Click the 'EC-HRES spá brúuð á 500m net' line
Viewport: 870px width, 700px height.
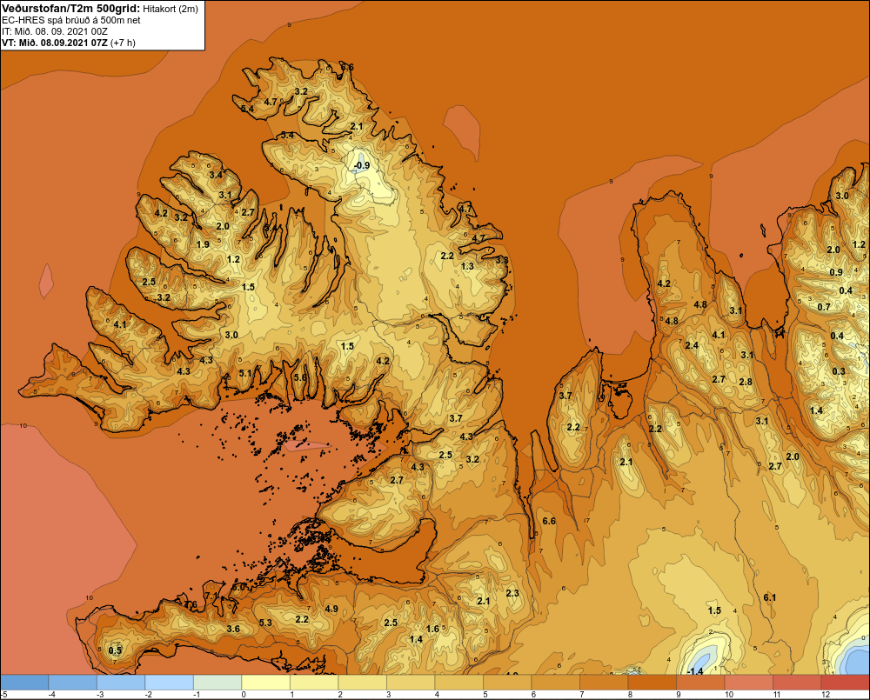click(x=71, y=20)
